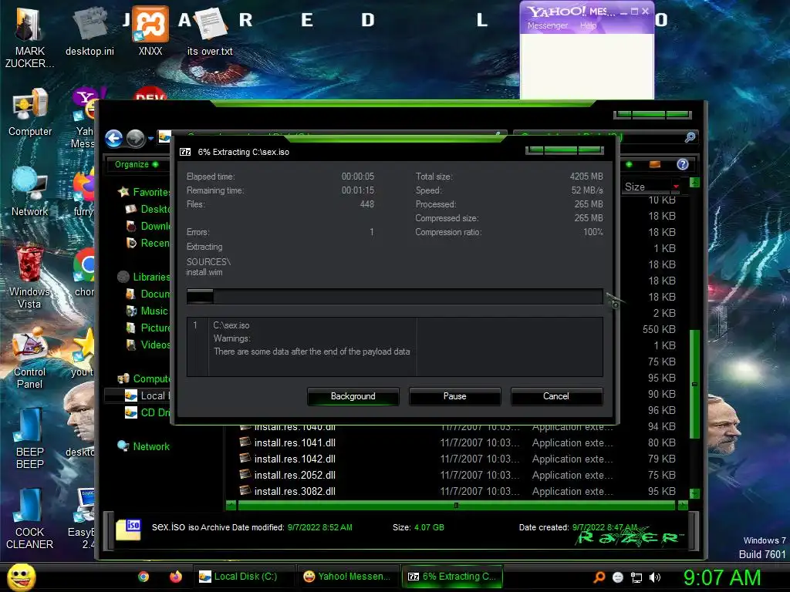
Task: Open the Explorer help question mark
Action: [683, 165]
